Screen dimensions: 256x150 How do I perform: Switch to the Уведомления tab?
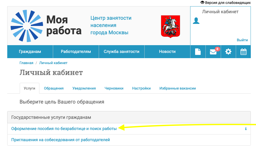pos(84,88)
